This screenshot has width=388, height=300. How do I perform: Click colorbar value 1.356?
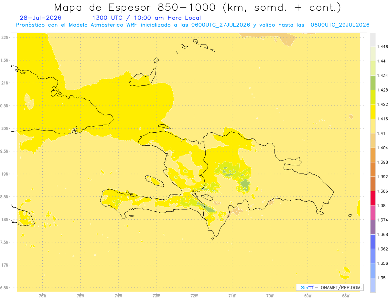point(383,263)
